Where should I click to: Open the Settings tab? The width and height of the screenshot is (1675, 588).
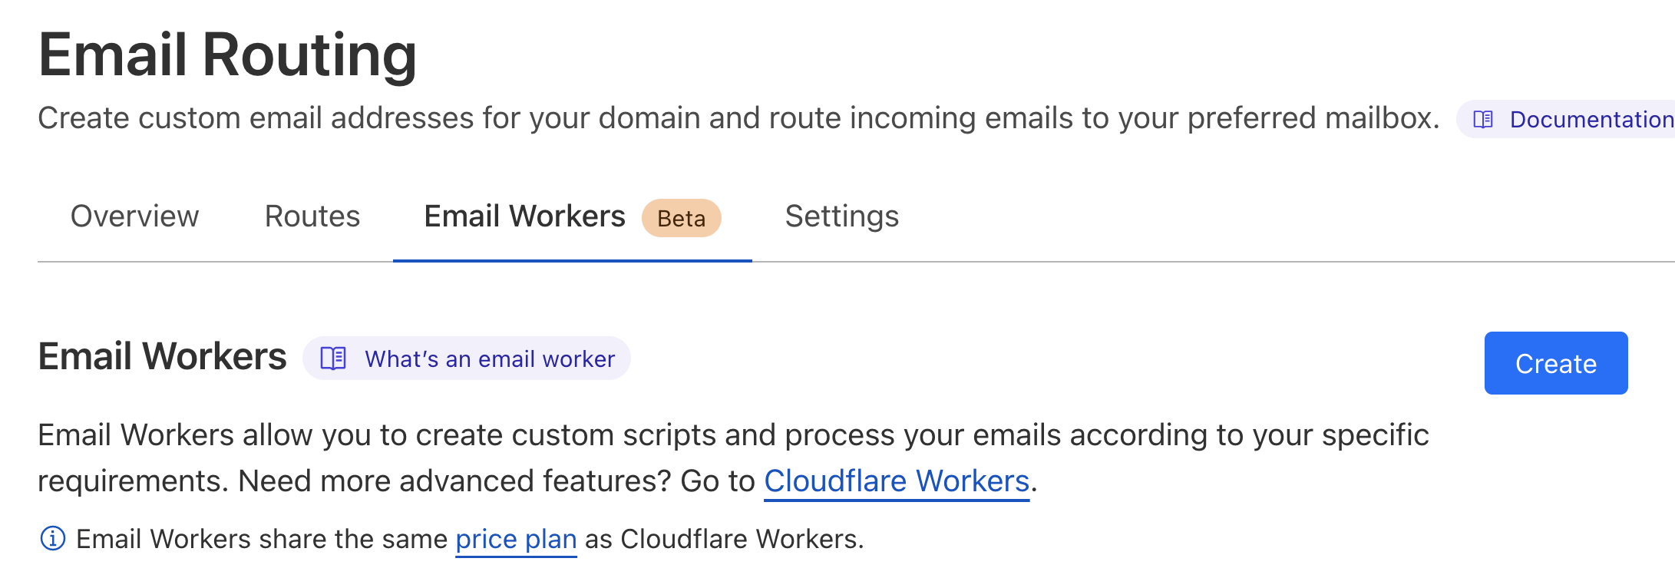coord(841,216)
